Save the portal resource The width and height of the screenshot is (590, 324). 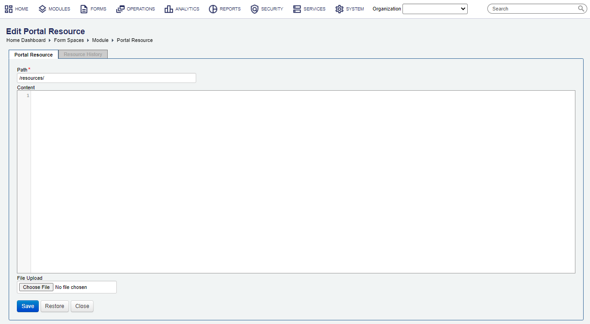28,306
